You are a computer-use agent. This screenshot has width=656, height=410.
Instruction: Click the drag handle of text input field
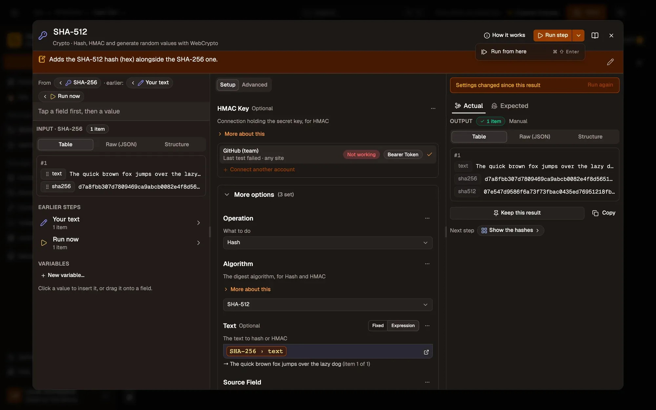[x=47, y=174]
